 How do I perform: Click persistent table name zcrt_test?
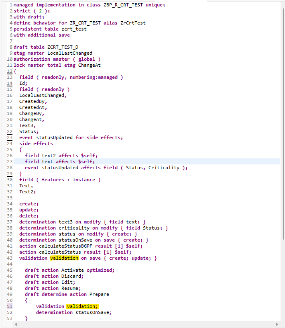74,29
